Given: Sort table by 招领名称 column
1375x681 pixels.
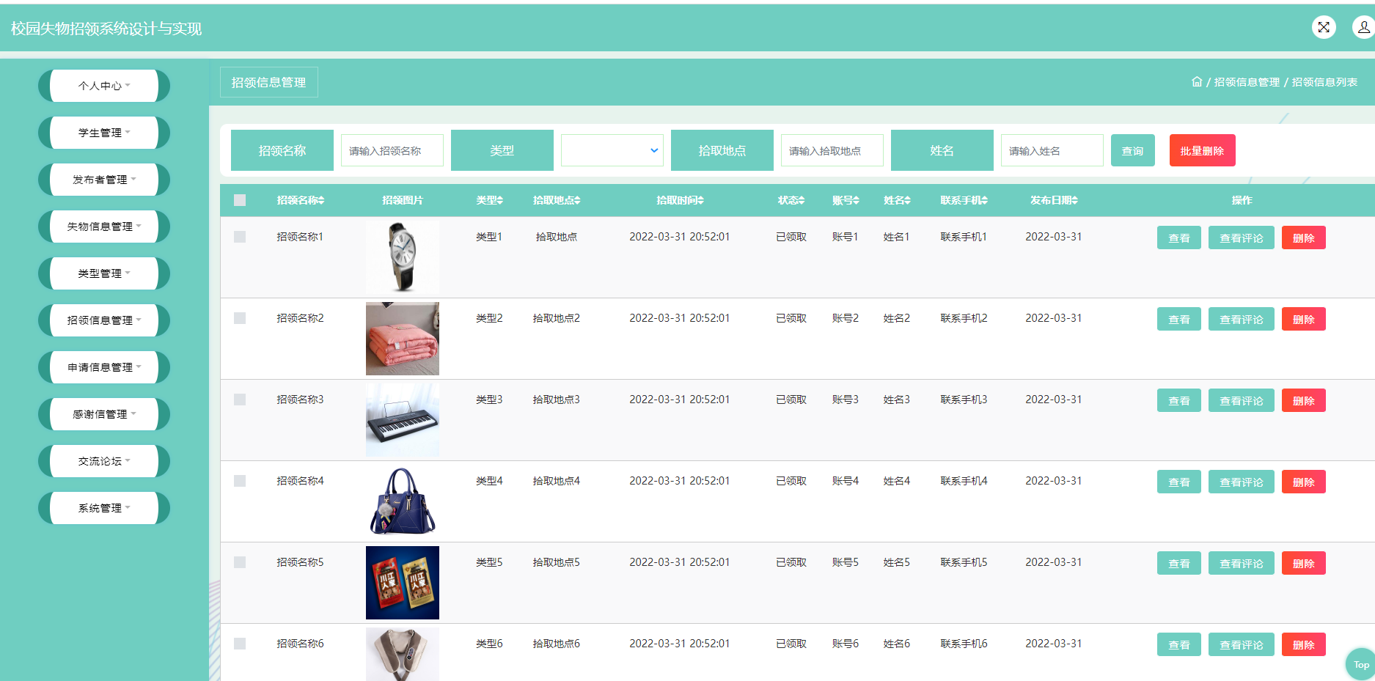Looking at the screenshot, I should (301, 200).
